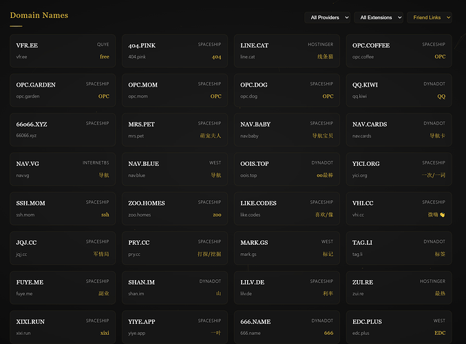Open the YICI.ORG domain card
Screen dimensions: 466x344
point(399,169)
